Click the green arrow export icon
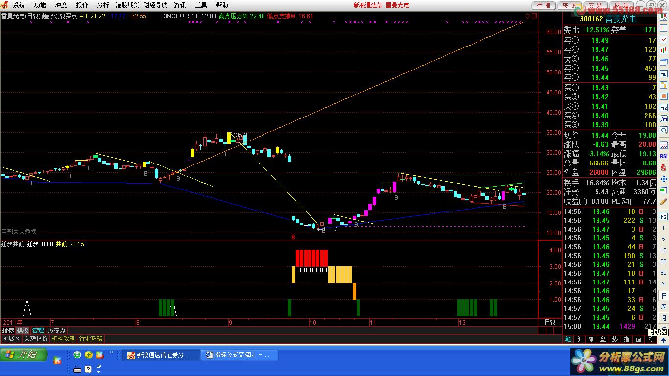This screenshot has height=376, width=669. [664, 190]
